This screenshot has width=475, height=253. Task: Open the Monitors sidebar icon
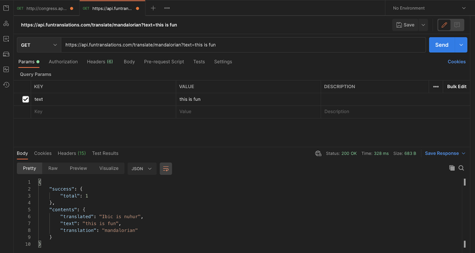[x=7, y=69]
